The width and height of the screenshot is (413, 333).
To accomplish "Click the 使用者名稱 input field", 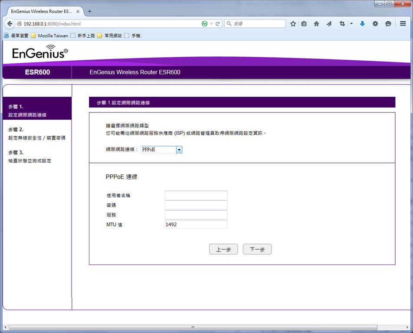I will [x=196, y=195].
